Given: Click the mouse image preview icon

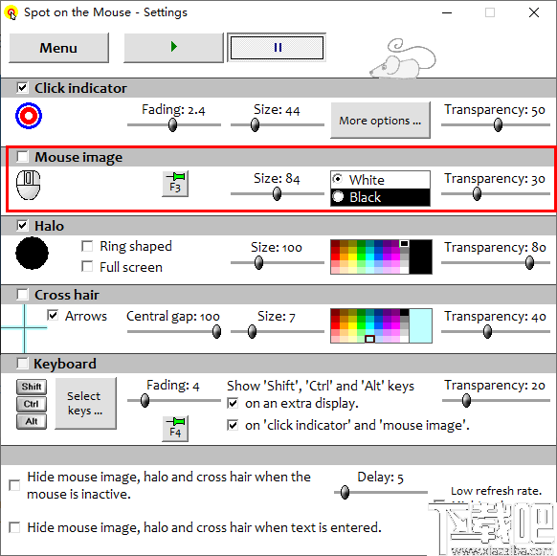Looking at the screenshot, I should (29, 185).
